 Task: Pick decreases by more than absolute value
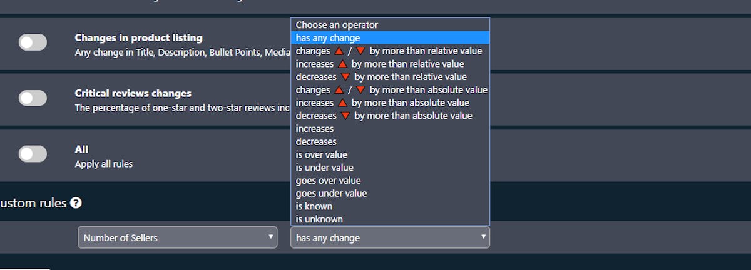tap(390, 116)
